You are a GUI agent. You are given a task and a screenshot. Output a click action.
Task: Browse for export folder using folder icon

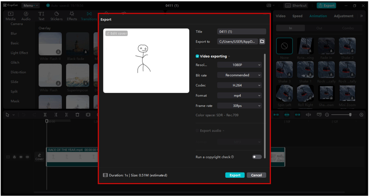262,41
